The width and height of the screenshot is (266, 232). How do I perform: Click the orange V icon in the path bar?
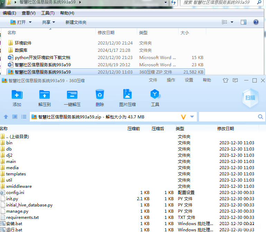click(183, 117)
